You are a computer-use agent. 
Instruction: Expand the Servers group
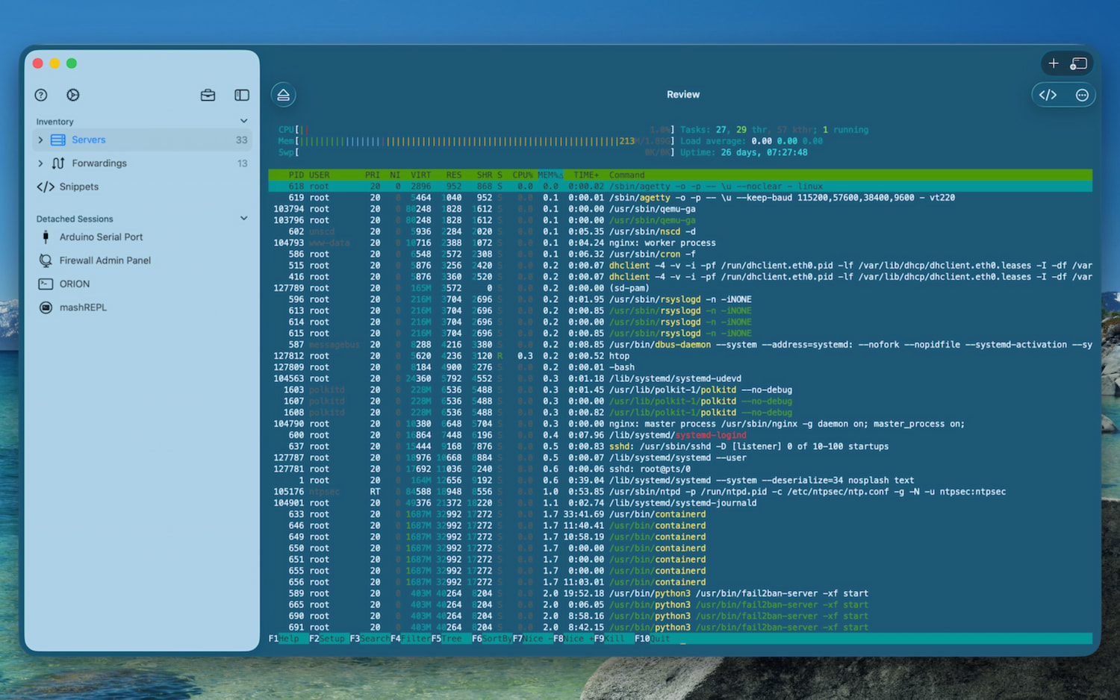coord(40,140)
